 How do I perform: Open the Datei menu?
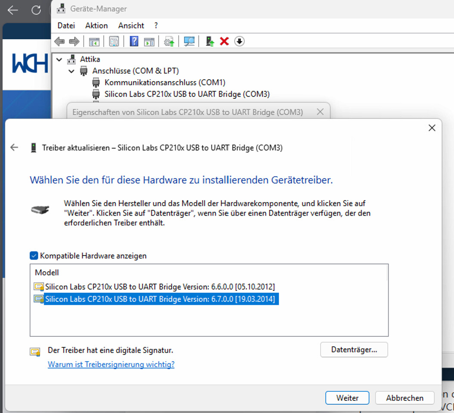click(66, 25)
